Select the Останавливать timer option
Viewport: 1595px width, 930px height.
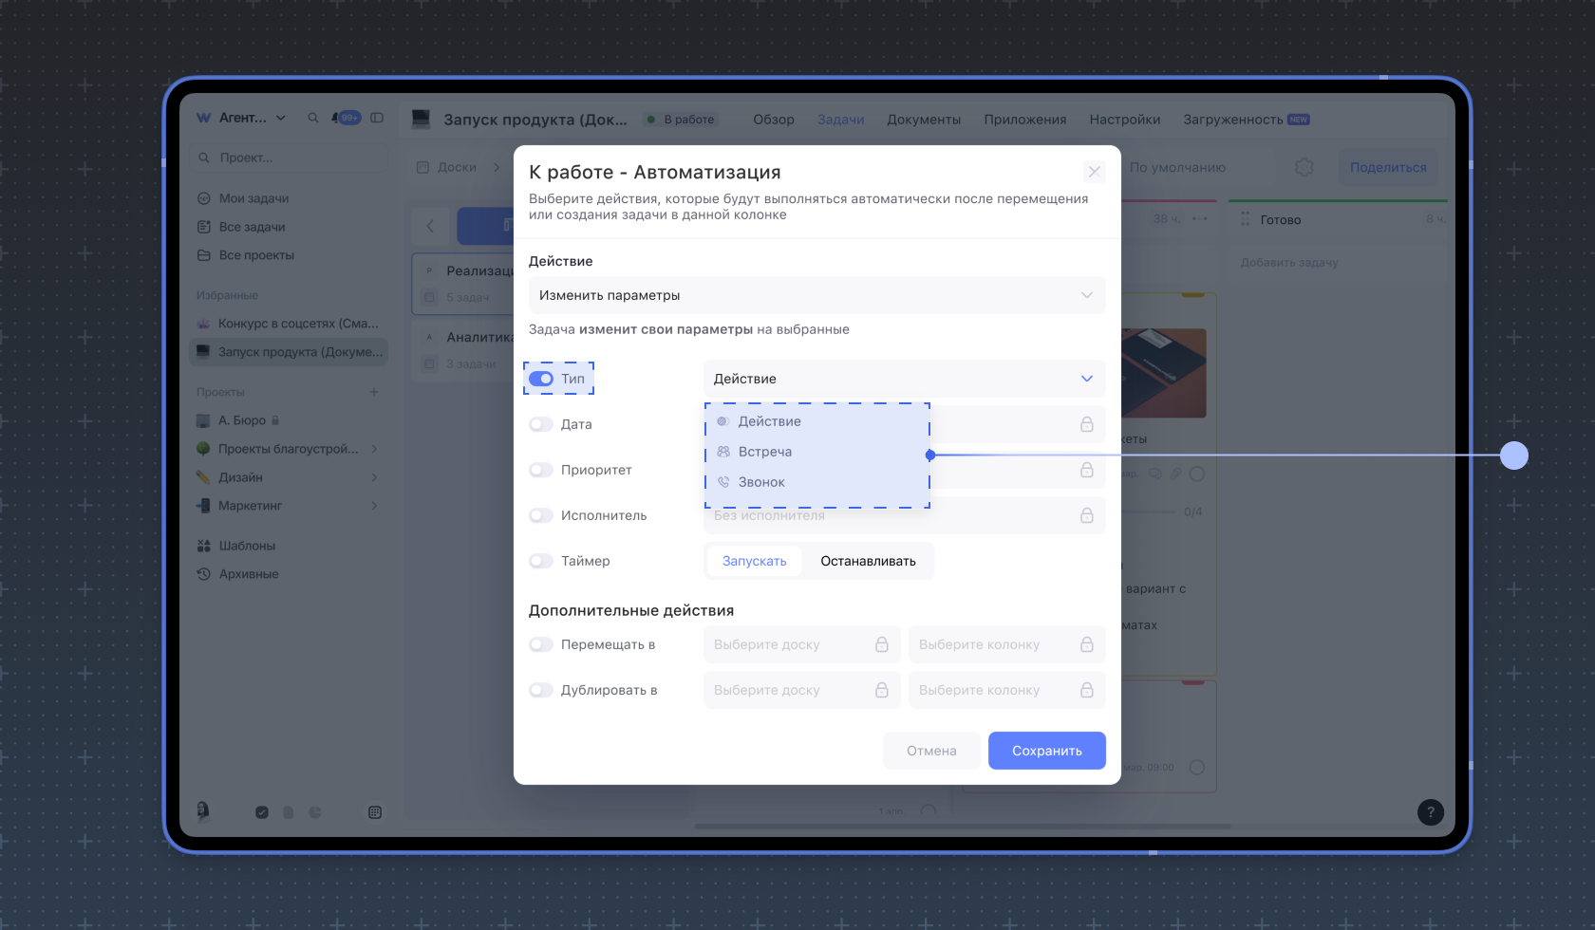[x=868, y=561]
